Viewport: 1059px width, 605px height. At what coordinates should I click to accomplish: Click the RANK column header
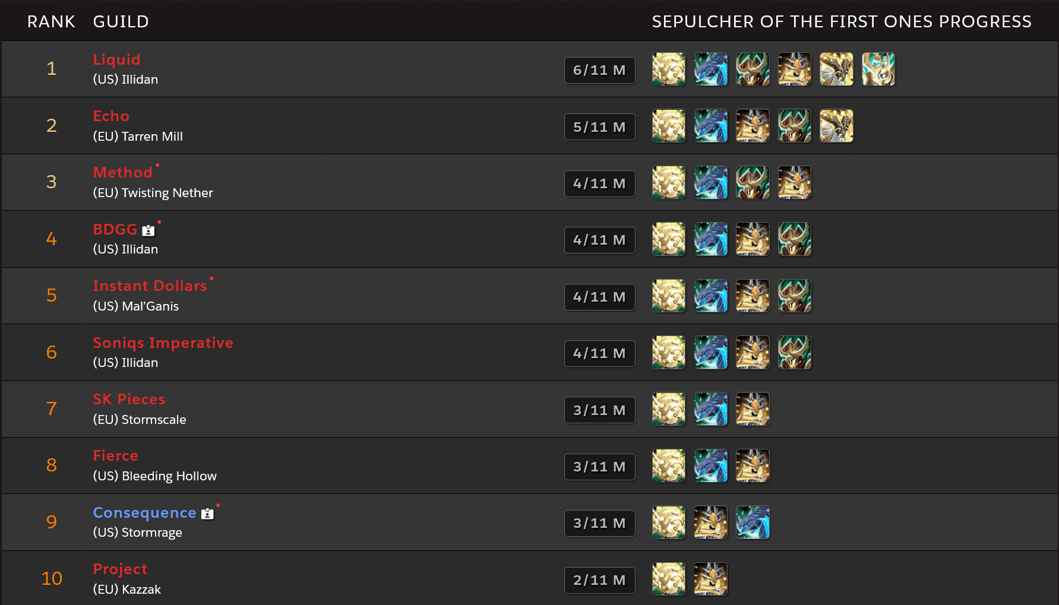tap(51, 21)
